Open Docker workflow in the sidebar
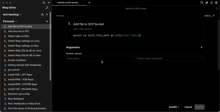Viewport: 220px width, 112px height. tap(17, 60)
